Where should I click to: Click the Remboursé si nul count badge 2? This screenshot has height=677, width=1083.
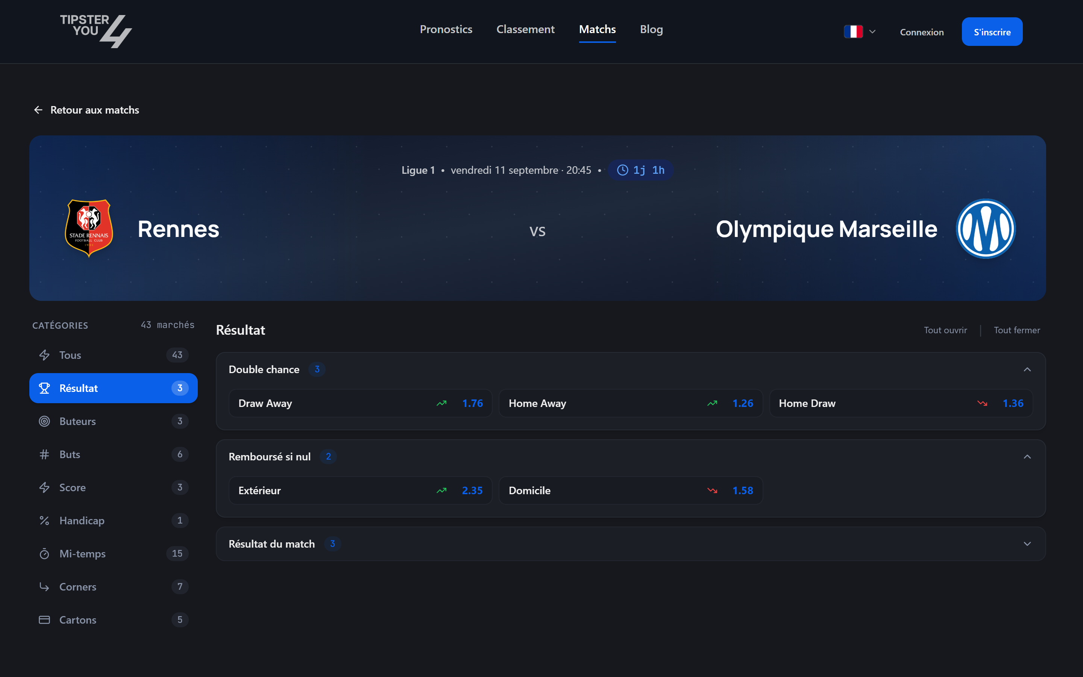[328, 457]
